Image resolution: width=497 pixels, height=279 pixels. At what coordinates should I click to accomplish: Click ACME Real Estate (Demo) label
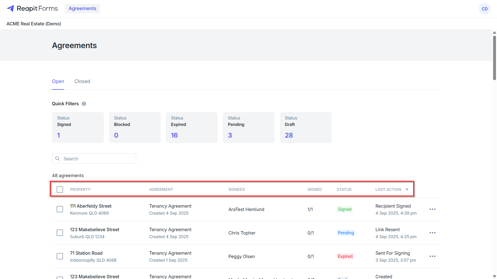[x=34, y=24]
